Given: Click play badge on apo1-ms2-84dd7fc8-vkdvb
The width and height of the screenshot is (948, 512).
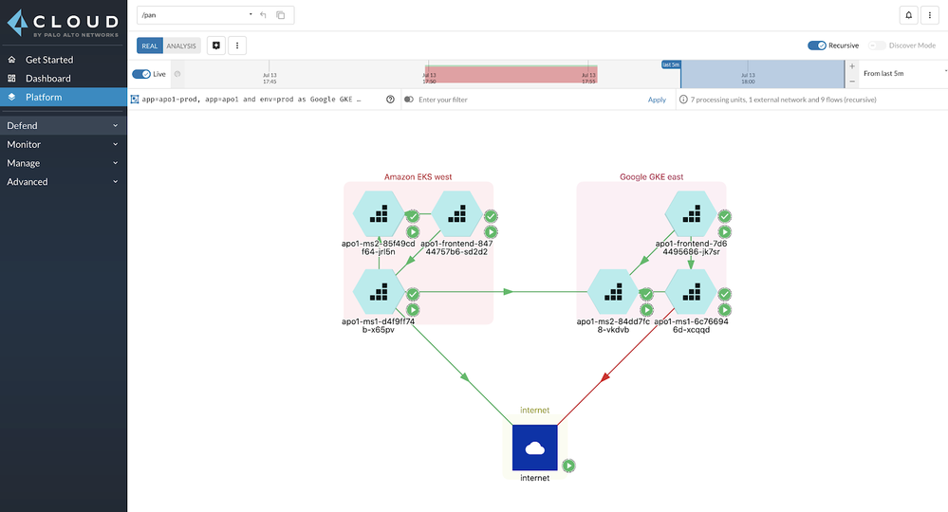Looking at the screenshot, I should point(647,310).
